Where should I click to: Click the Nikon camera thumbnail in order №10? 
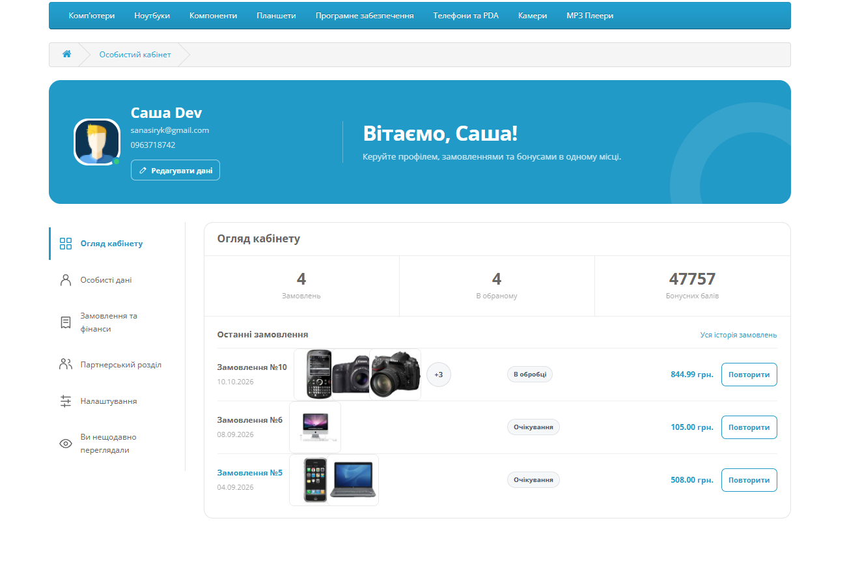coord(395,375)
